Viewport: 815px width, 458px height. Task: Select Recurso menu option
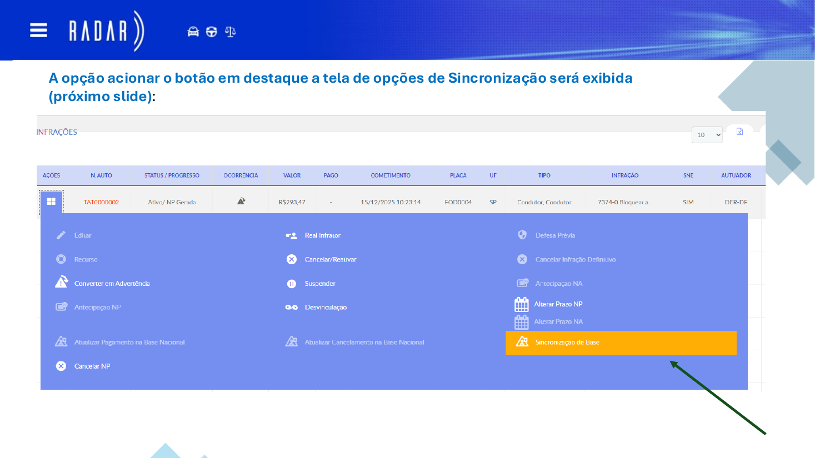tap(86, 259)
